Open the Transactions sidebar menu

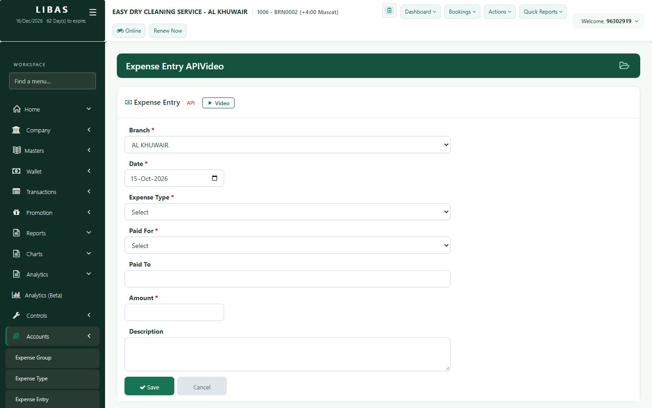(x=53, y=192)
